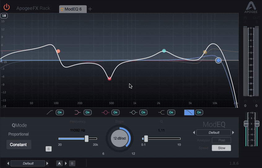Click the version number 1.8.6
This screenshot has height=168, width=262.
234,163
